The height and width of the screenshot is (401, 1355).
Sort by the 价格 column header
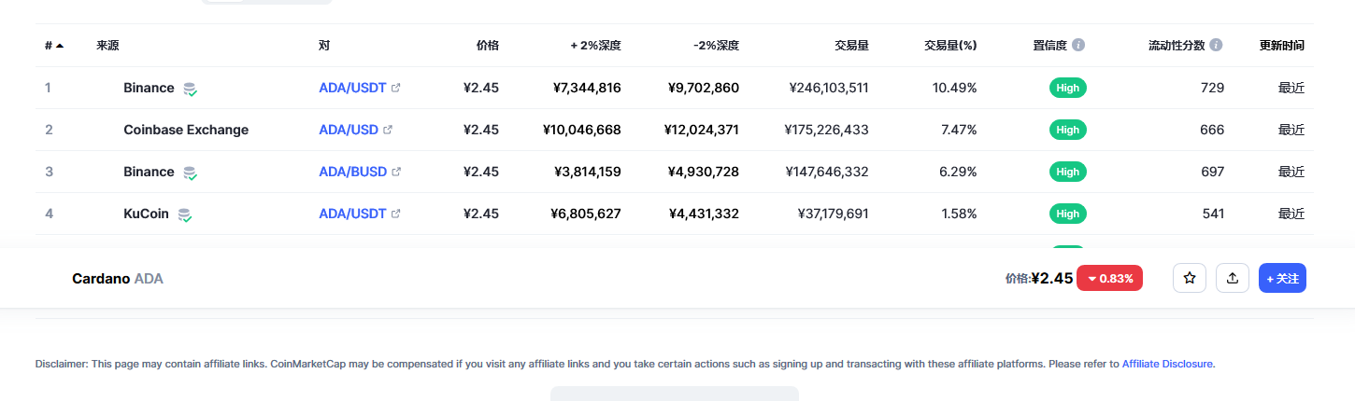(x=488, y=45)
